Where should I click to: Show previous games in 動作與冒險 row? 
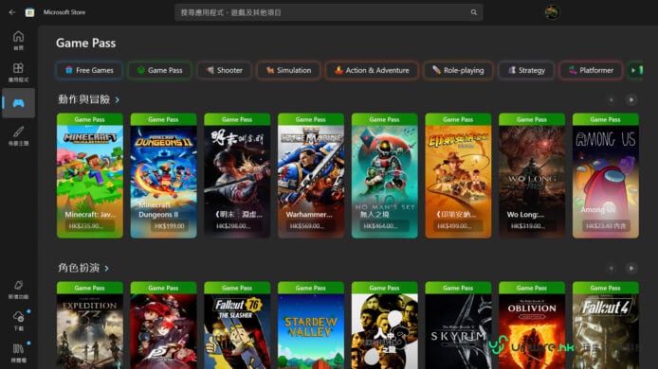point(611,99)
